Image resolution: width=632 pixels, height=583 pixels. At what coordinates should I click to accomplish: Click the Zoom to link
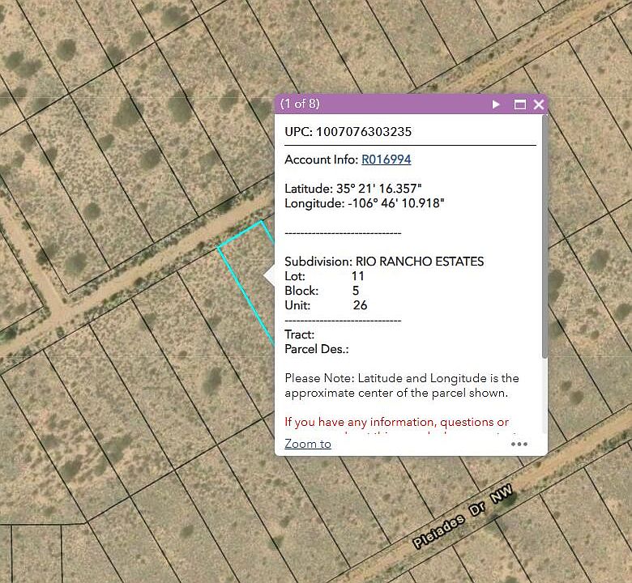(308, 444)
